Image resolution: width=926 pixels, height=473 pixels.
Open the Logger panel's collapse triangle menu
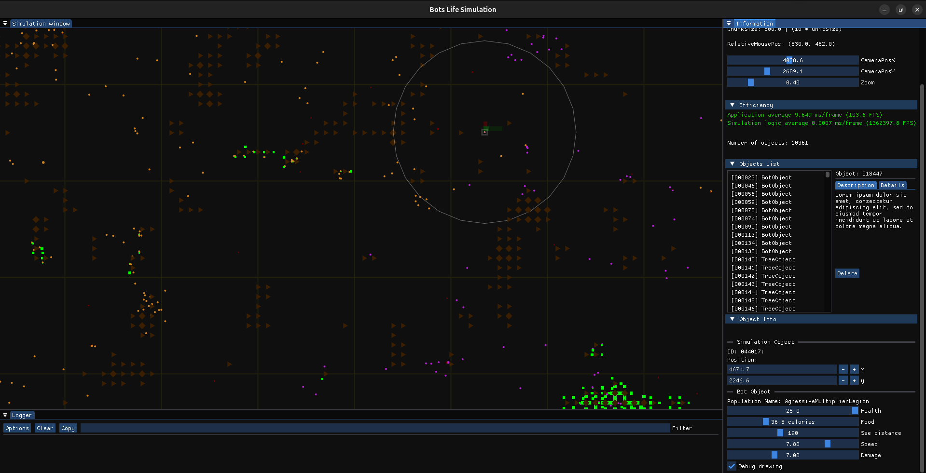click(x=4, y=415)
